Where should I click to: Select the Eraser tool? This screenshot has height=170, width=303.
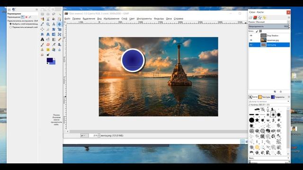pyautogui.click(x=48, y=44)
